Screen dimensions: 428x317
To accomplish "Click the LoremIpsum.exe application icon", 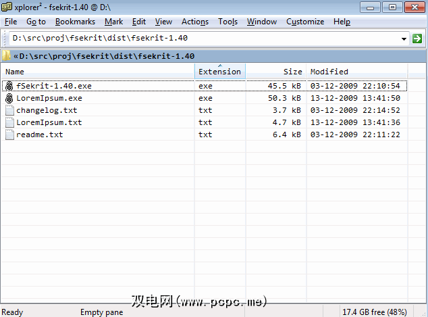I will [9, 98].
